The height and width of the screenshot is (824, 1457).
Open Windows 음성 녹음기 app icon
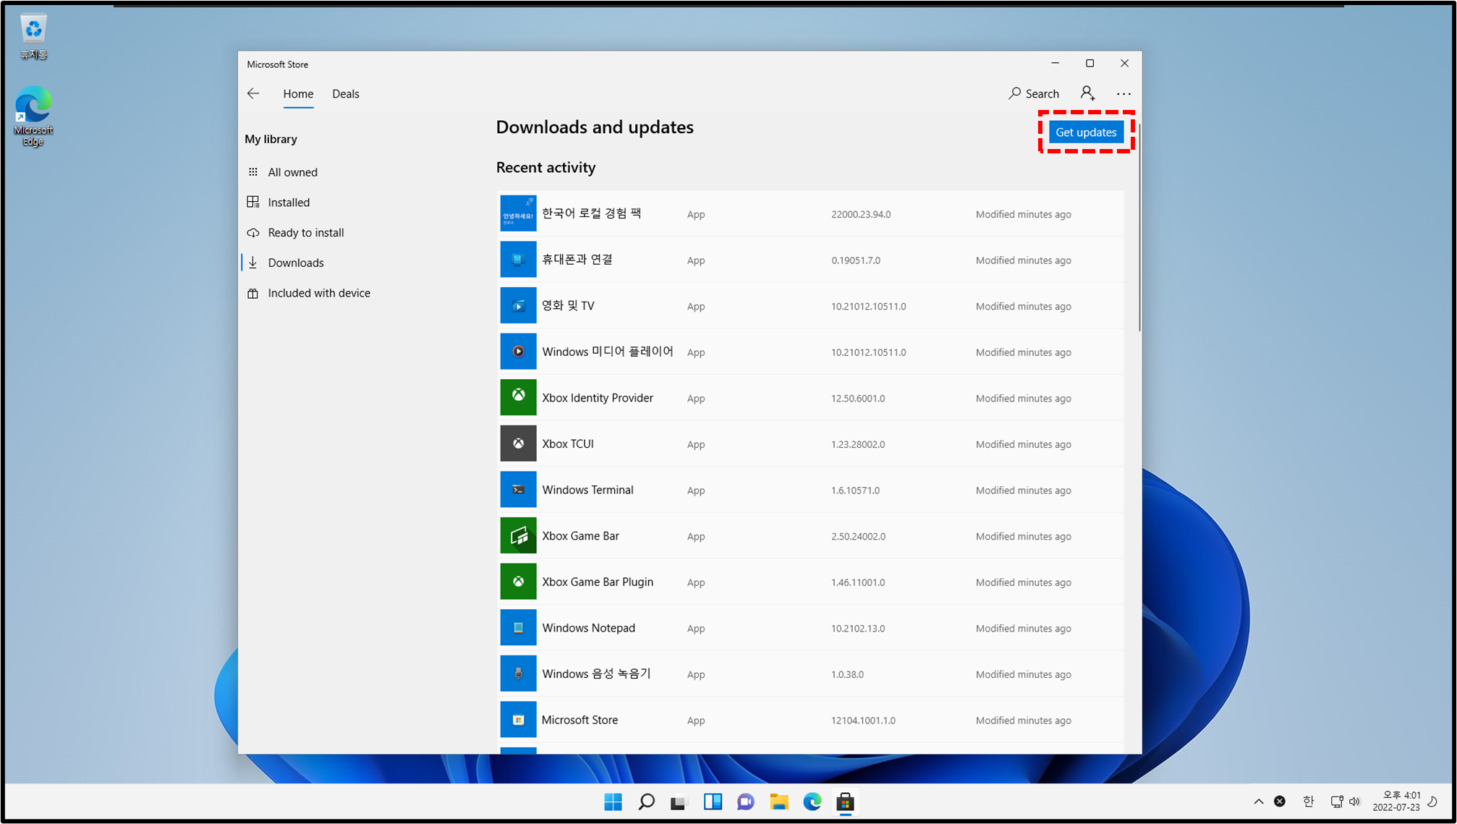[x=518, y=674]
